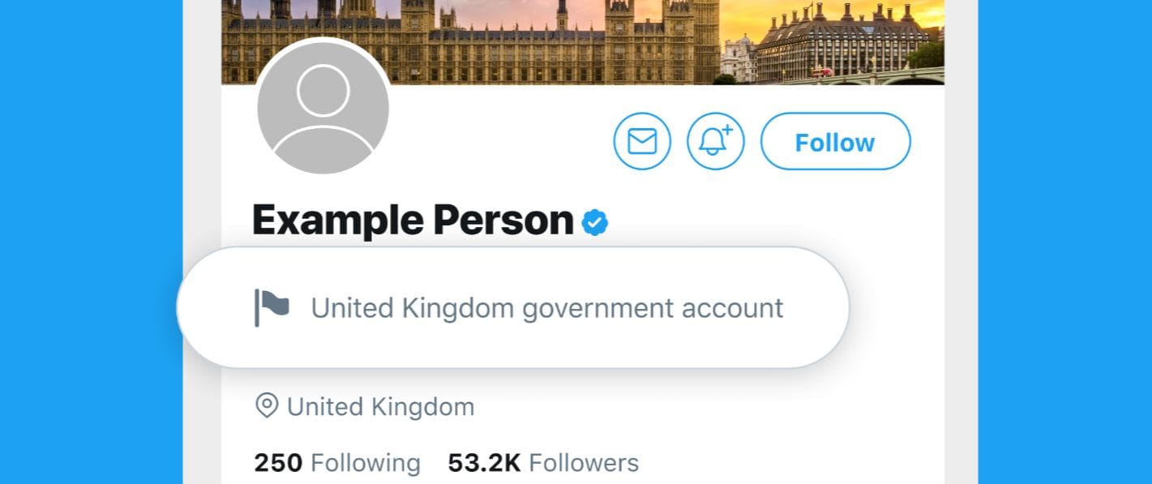
Task: Click blue background left of profile card
Action: (x=89, y=243)
